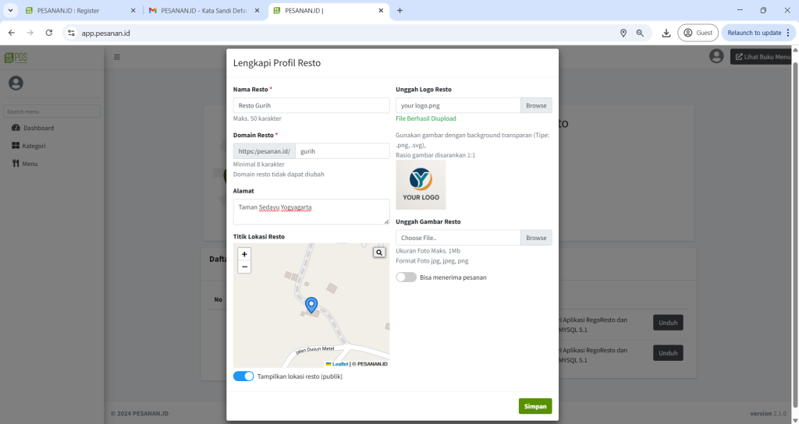This screenshot has height=424, width=799.
Task: Click the Nama Resto input field
Action: (x=311, y=105)
